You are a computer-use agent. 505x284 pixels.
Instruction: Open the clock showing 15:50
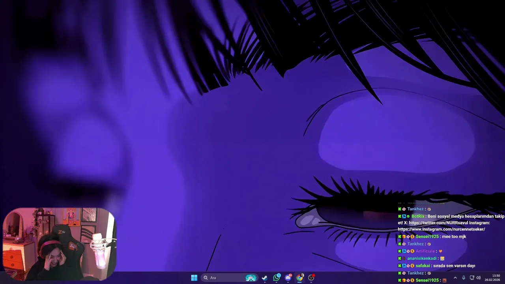click(x=492, y=278)
